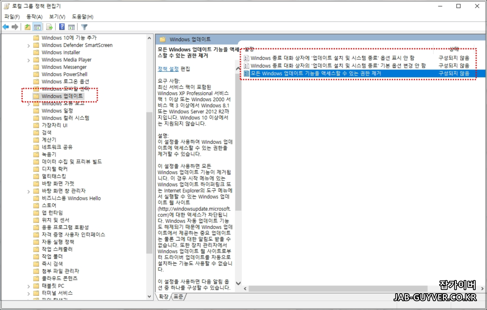Click the policy icon of '기본 옵션 변경 안 함' row

coord(246,66)
